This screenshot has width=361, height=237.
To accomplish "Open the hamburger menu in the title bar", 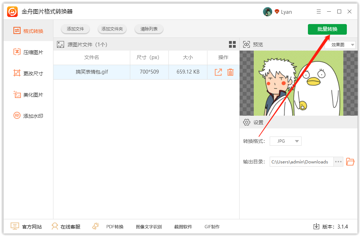I will [319, 11].
